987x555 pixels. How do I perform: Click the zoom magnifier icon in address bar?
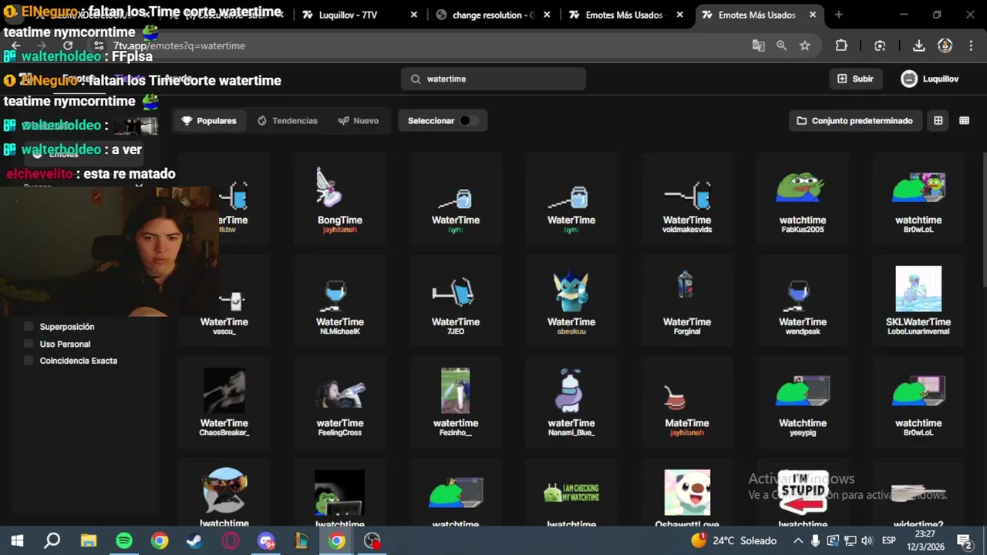pos(781,45)
